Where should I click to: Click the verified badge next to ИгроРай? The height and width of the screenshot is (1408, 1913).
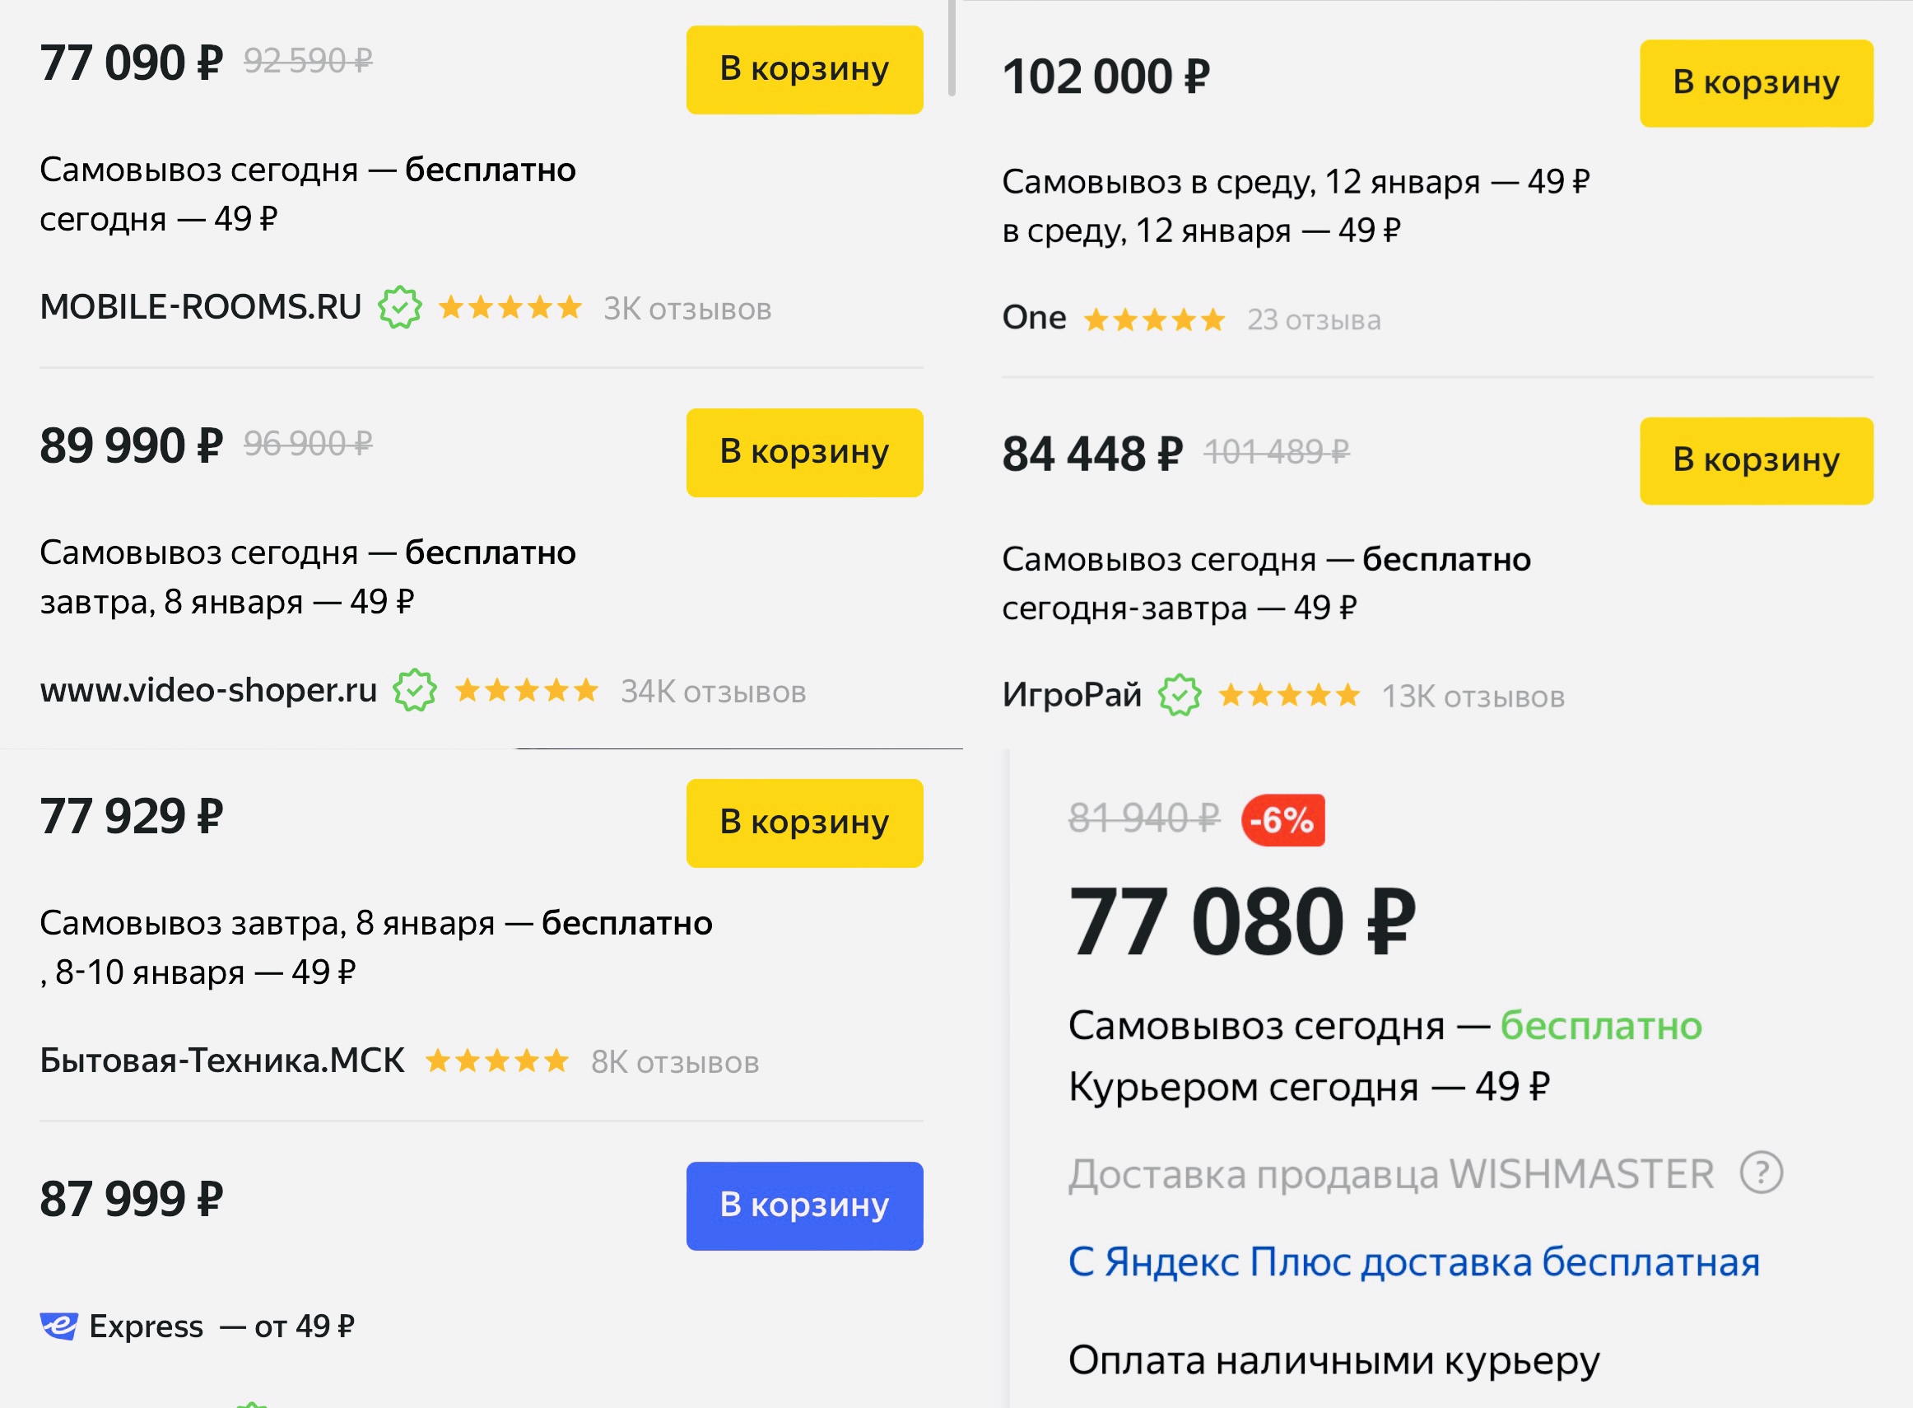tap(1180, 696)
